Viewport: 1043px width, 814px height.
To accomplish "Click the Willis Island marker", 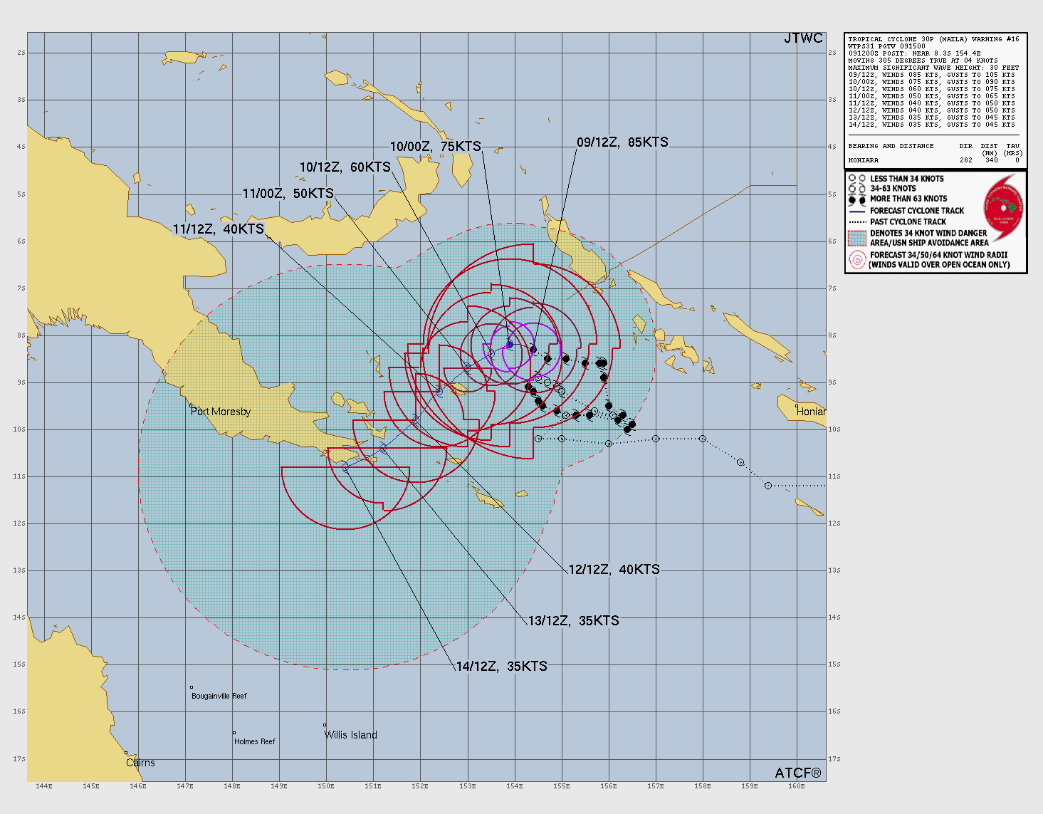I will [325, 726].
